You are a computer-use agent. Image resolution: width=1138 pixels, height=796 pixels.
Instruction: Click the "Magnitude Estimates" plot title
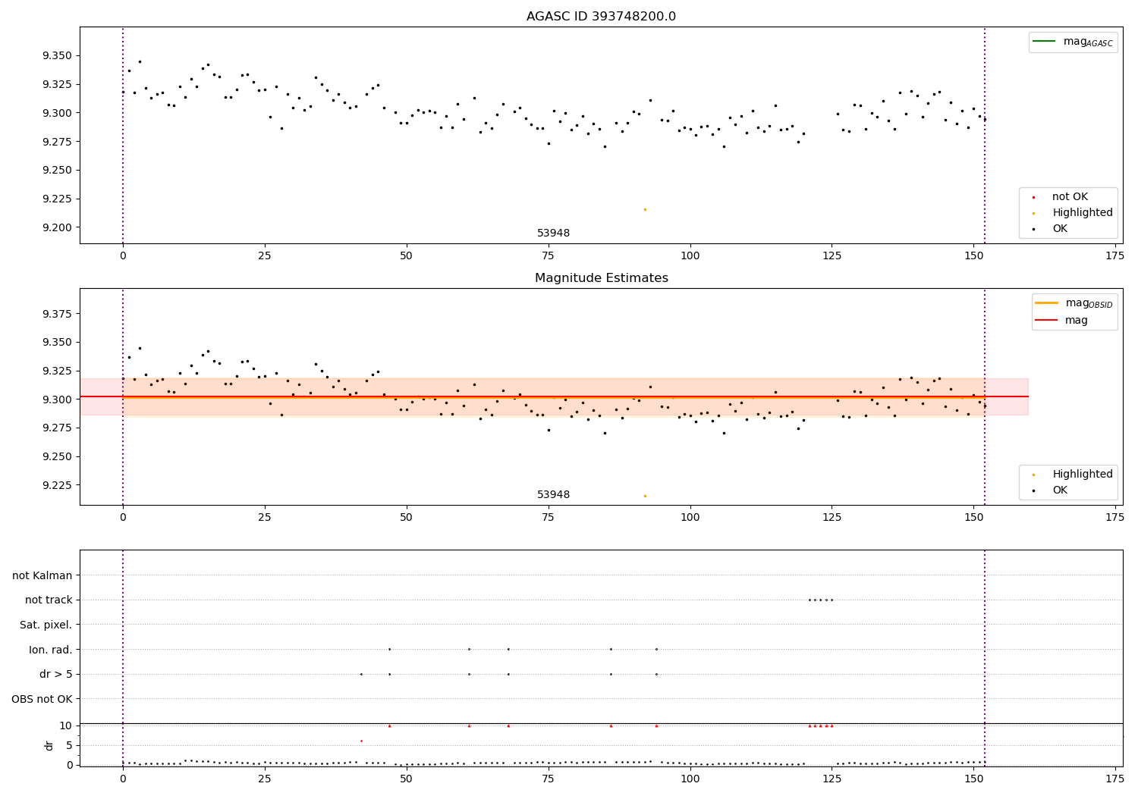coord(601,278)
